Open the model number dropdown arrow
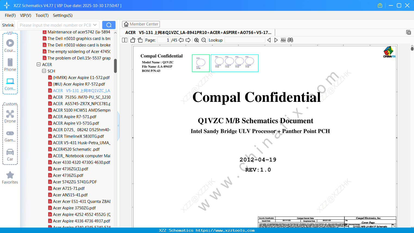414x233 pixels. tap(95, 25)
